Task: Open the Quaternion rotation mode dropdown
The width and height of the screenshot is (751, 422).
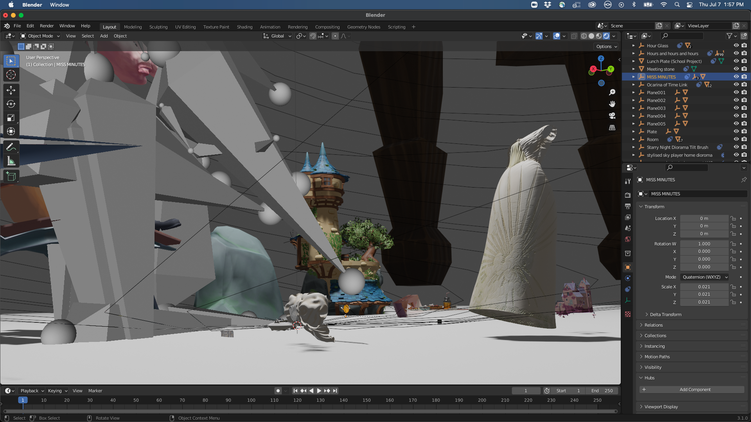Action: pos(705,277)
